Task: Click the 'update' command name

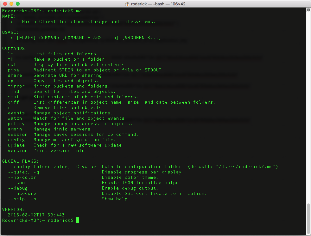Action: pos(16,145)
